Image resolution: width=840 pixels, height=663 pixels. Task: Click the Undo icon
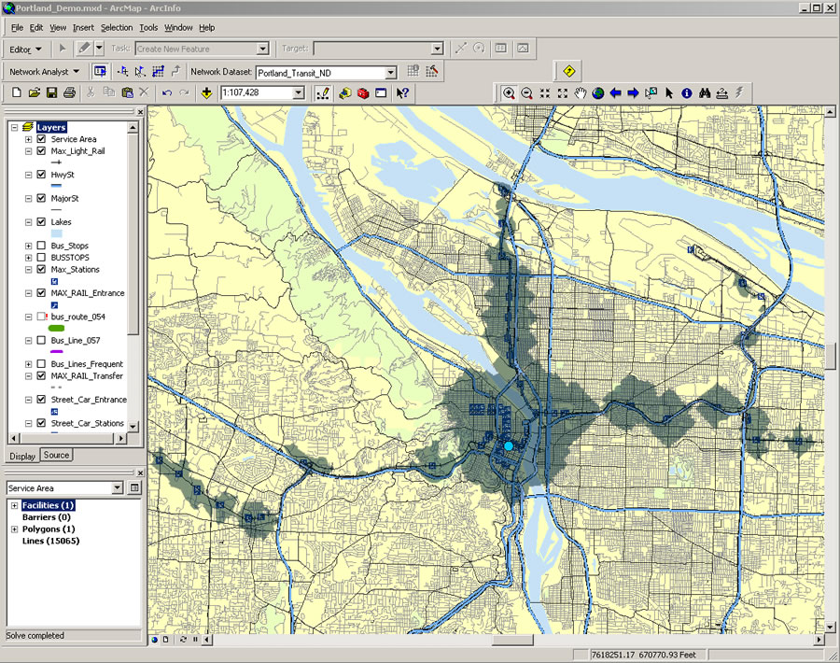coord(167,92)
